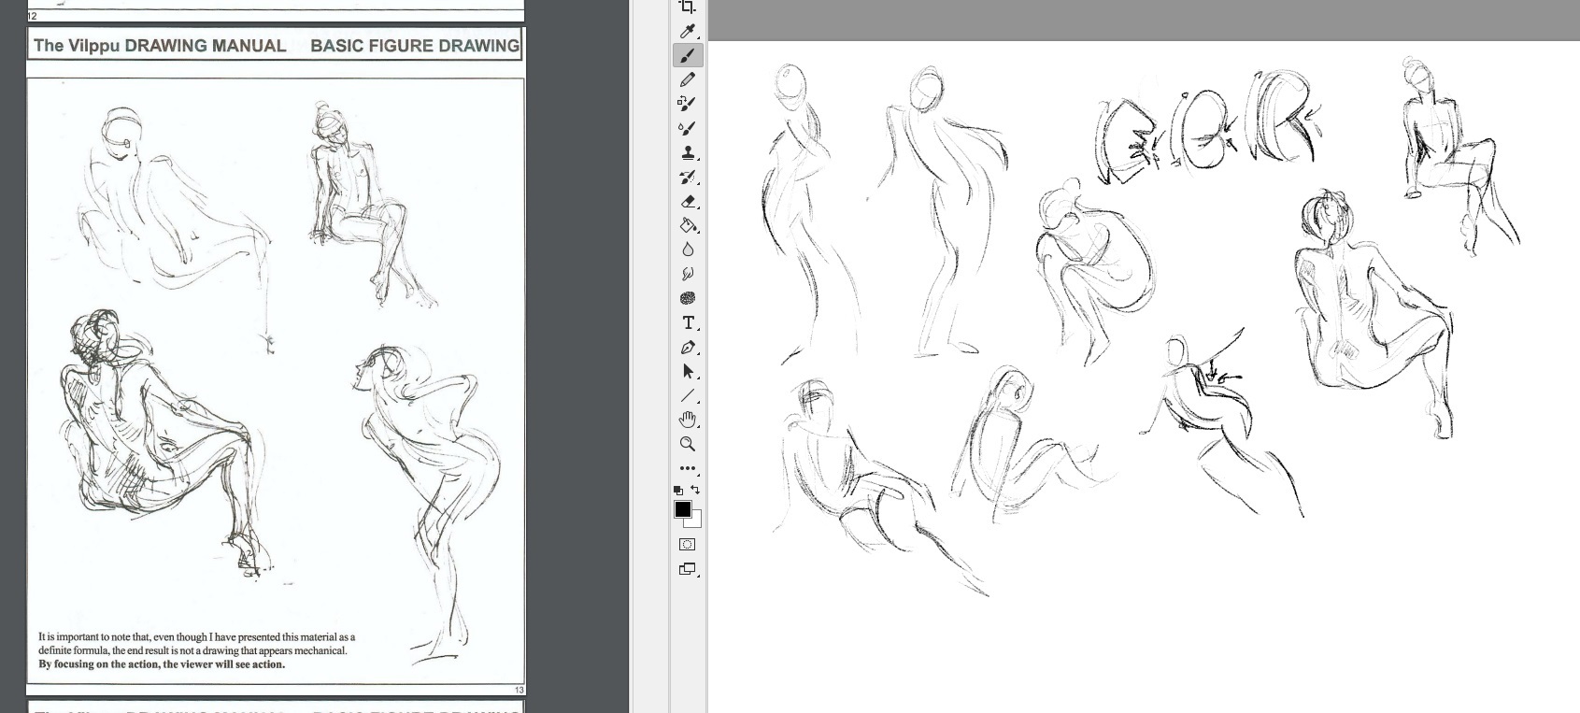Select the Pencil tool
1580x713 pixels.
pyautogui.click(x=687, y=79)
